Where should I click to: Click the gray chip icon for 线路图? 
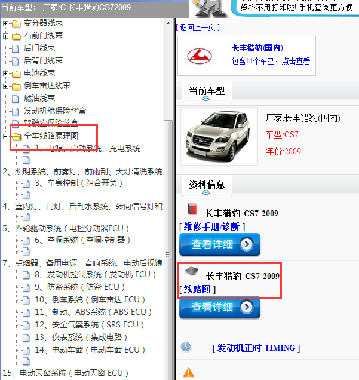(x=192, y=271)
